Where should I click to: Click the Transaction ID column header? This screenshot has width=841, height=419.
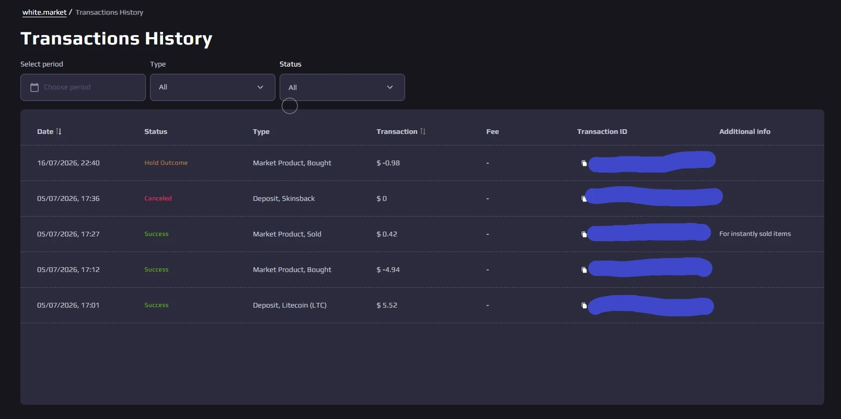coord(602,131)
